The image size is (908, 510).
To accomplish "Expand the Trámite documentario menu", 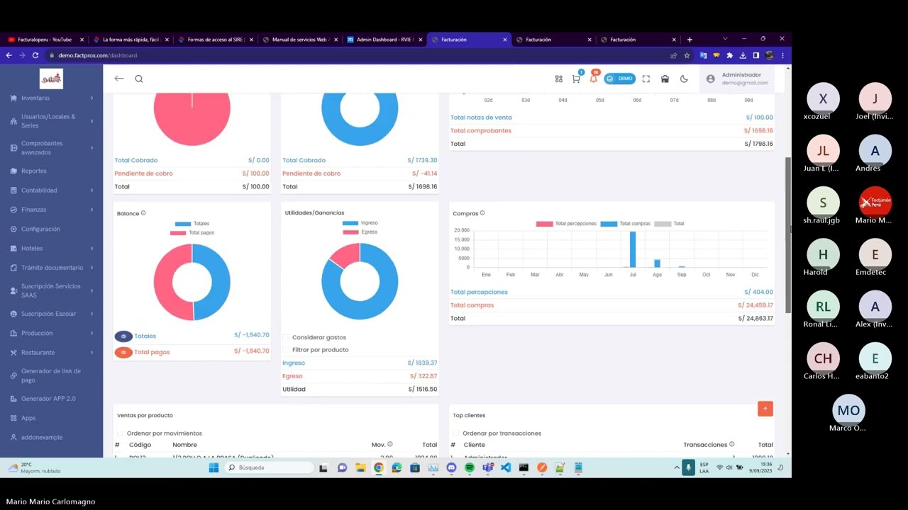I will point(51,268).
